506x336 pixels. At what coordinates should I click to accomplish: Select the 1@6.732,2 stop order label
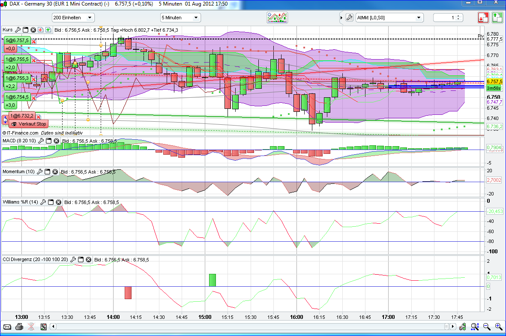click(x=21, y=116)
